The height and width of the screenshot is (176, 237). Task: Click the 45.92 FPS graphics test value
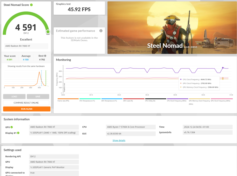coord(79,9)
